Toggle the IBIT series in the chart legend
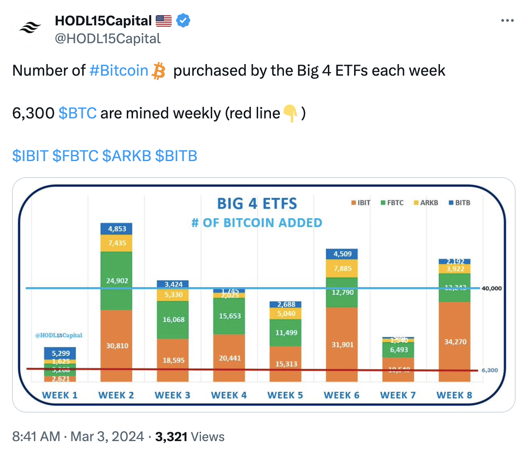 coord(361,203)
